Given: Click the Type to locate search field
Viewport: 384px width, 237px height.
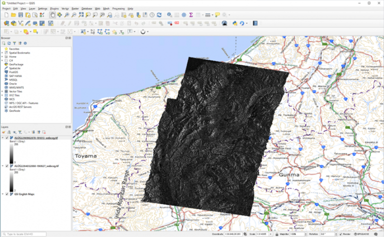Looking at the screenshot, I should click(24, 234).
